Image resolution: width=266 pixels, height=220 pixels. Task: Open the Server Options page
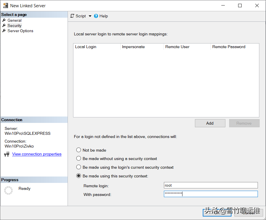pos(20,31)
